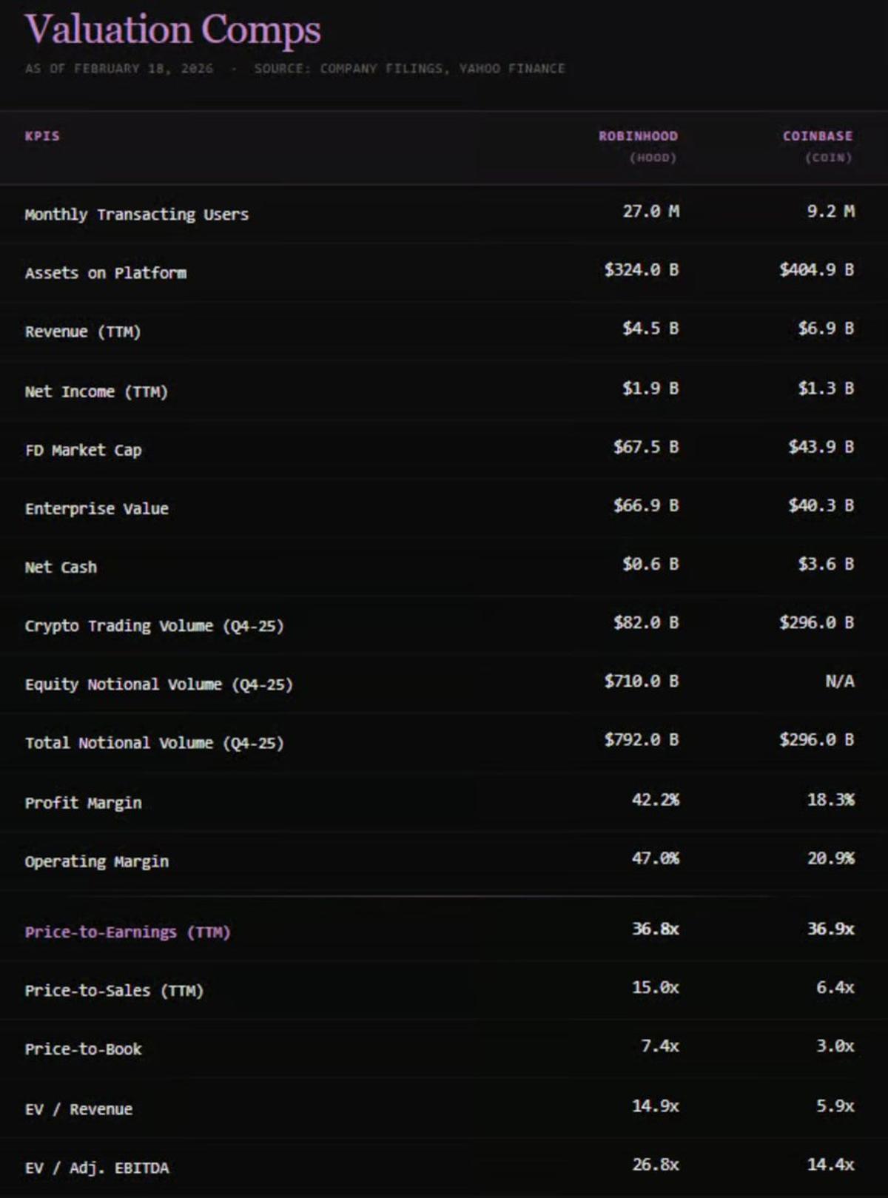Select the Profit Margin row label

[83, 803]
